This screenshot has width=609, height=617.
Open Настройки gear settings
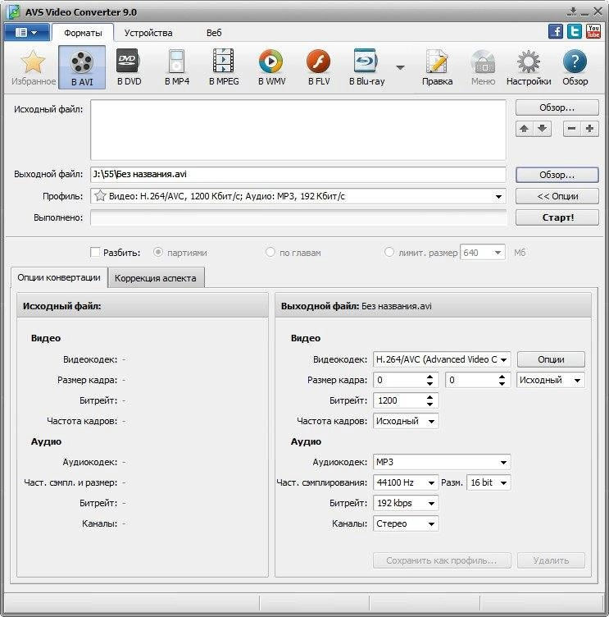[529, 67]
